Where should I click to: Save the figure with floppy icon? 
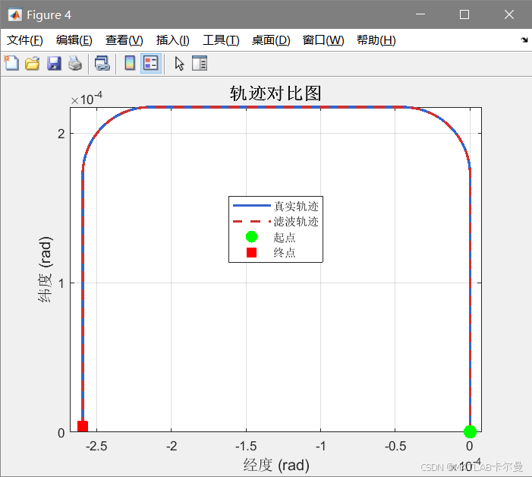click(54, 63)
